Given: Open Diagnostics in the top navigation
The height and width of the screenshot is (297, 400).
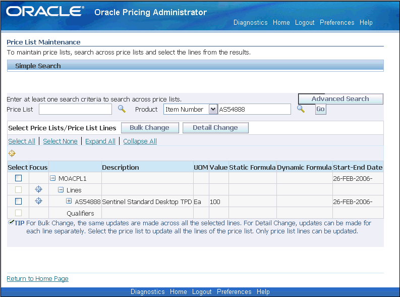Looking at the screenshot, I should (x=251, y=22).
